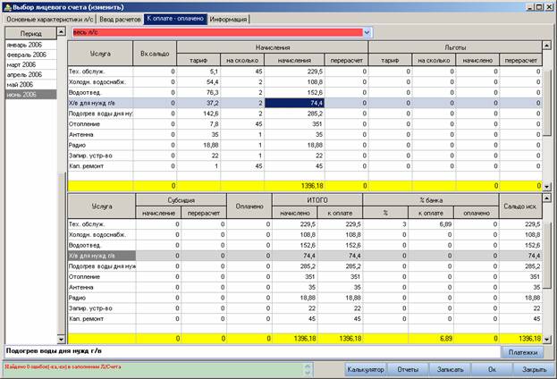Select январь 2006 period
The width and height of the screenshot is (557, 379).
(30, 45)
